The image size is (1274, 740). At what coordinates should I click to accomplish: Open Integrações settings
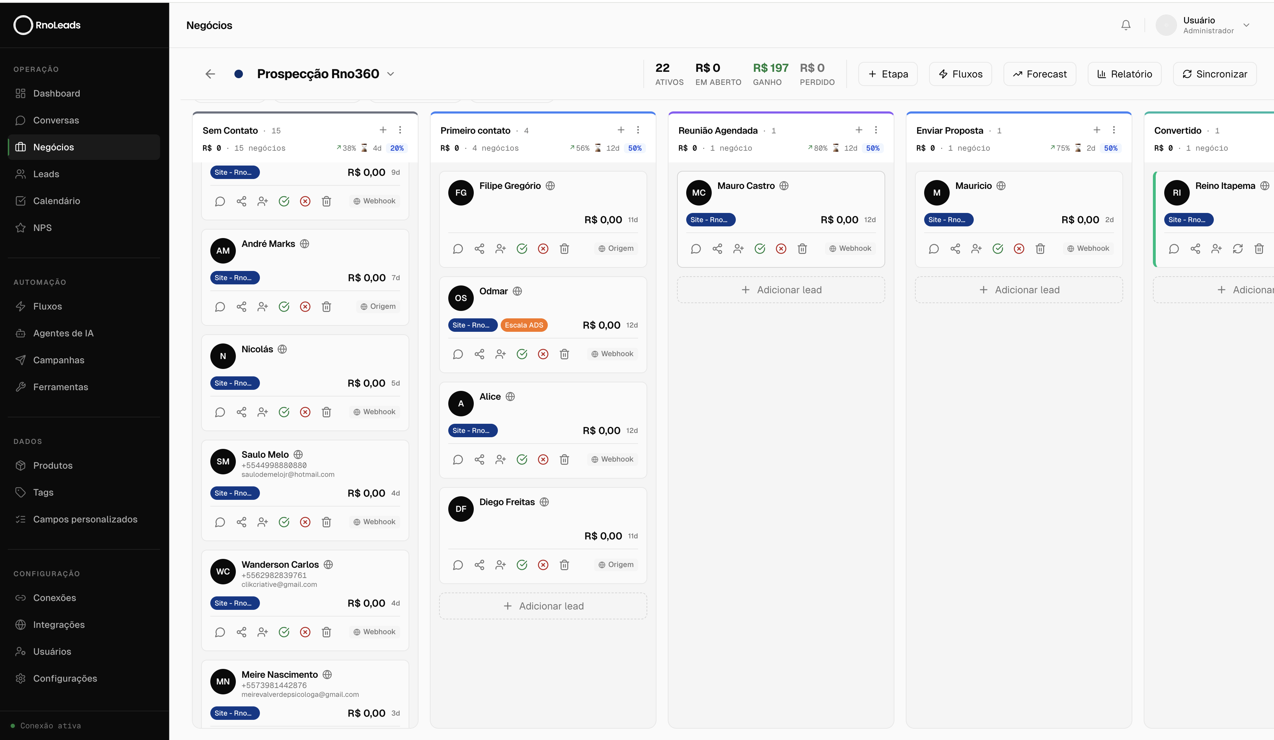tap(84, 625)
